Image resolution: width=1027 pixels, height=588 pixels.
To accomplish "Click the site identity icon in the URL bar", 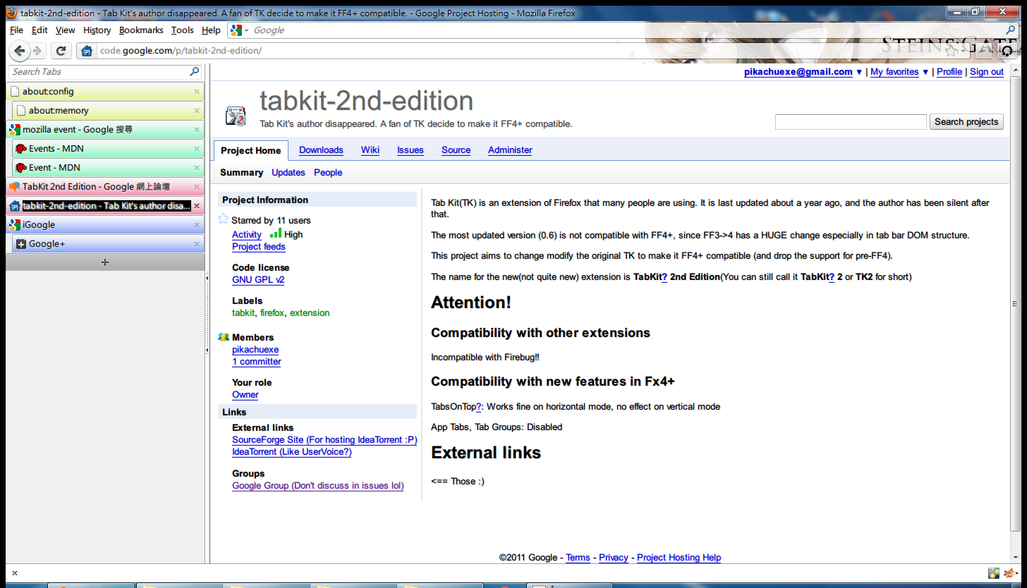I will [87, 51].
